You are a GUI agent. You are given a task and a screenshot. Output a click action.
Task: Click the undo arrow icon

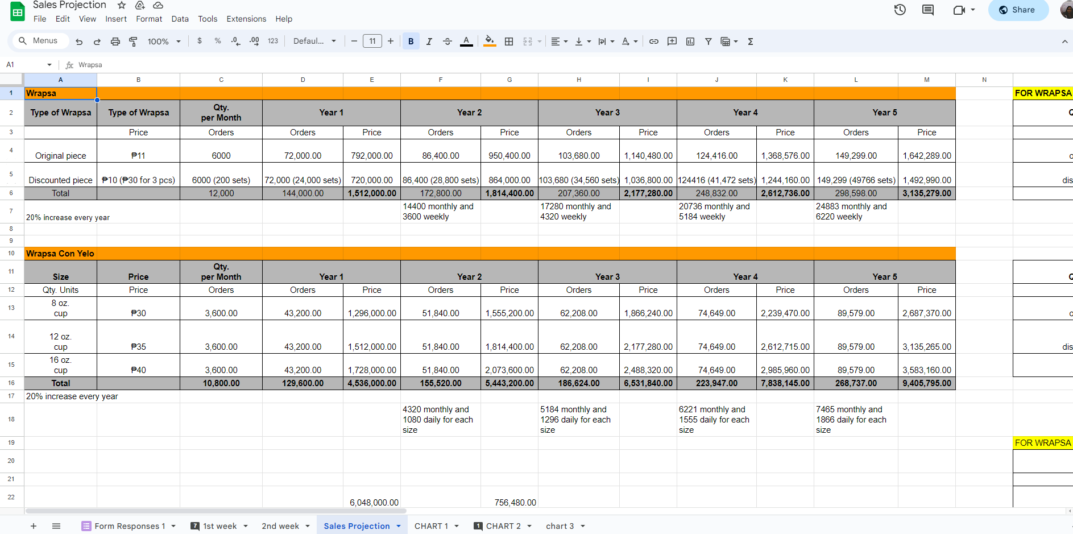click(79, 42)
